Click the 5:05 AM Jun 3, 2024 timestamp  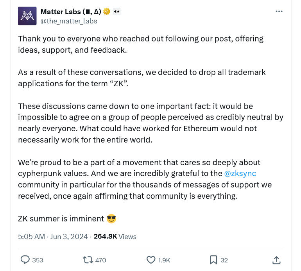point(54,236)
